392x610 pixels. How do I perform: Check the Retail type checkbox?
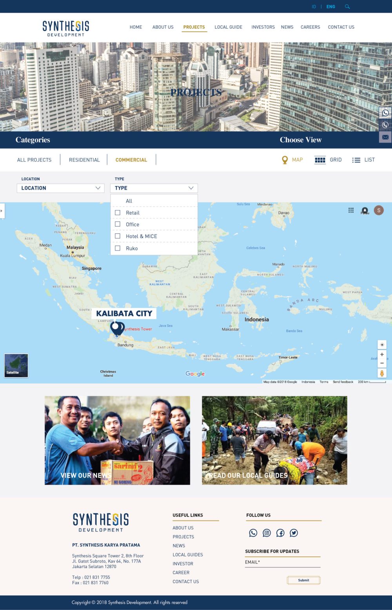(118, 212)
